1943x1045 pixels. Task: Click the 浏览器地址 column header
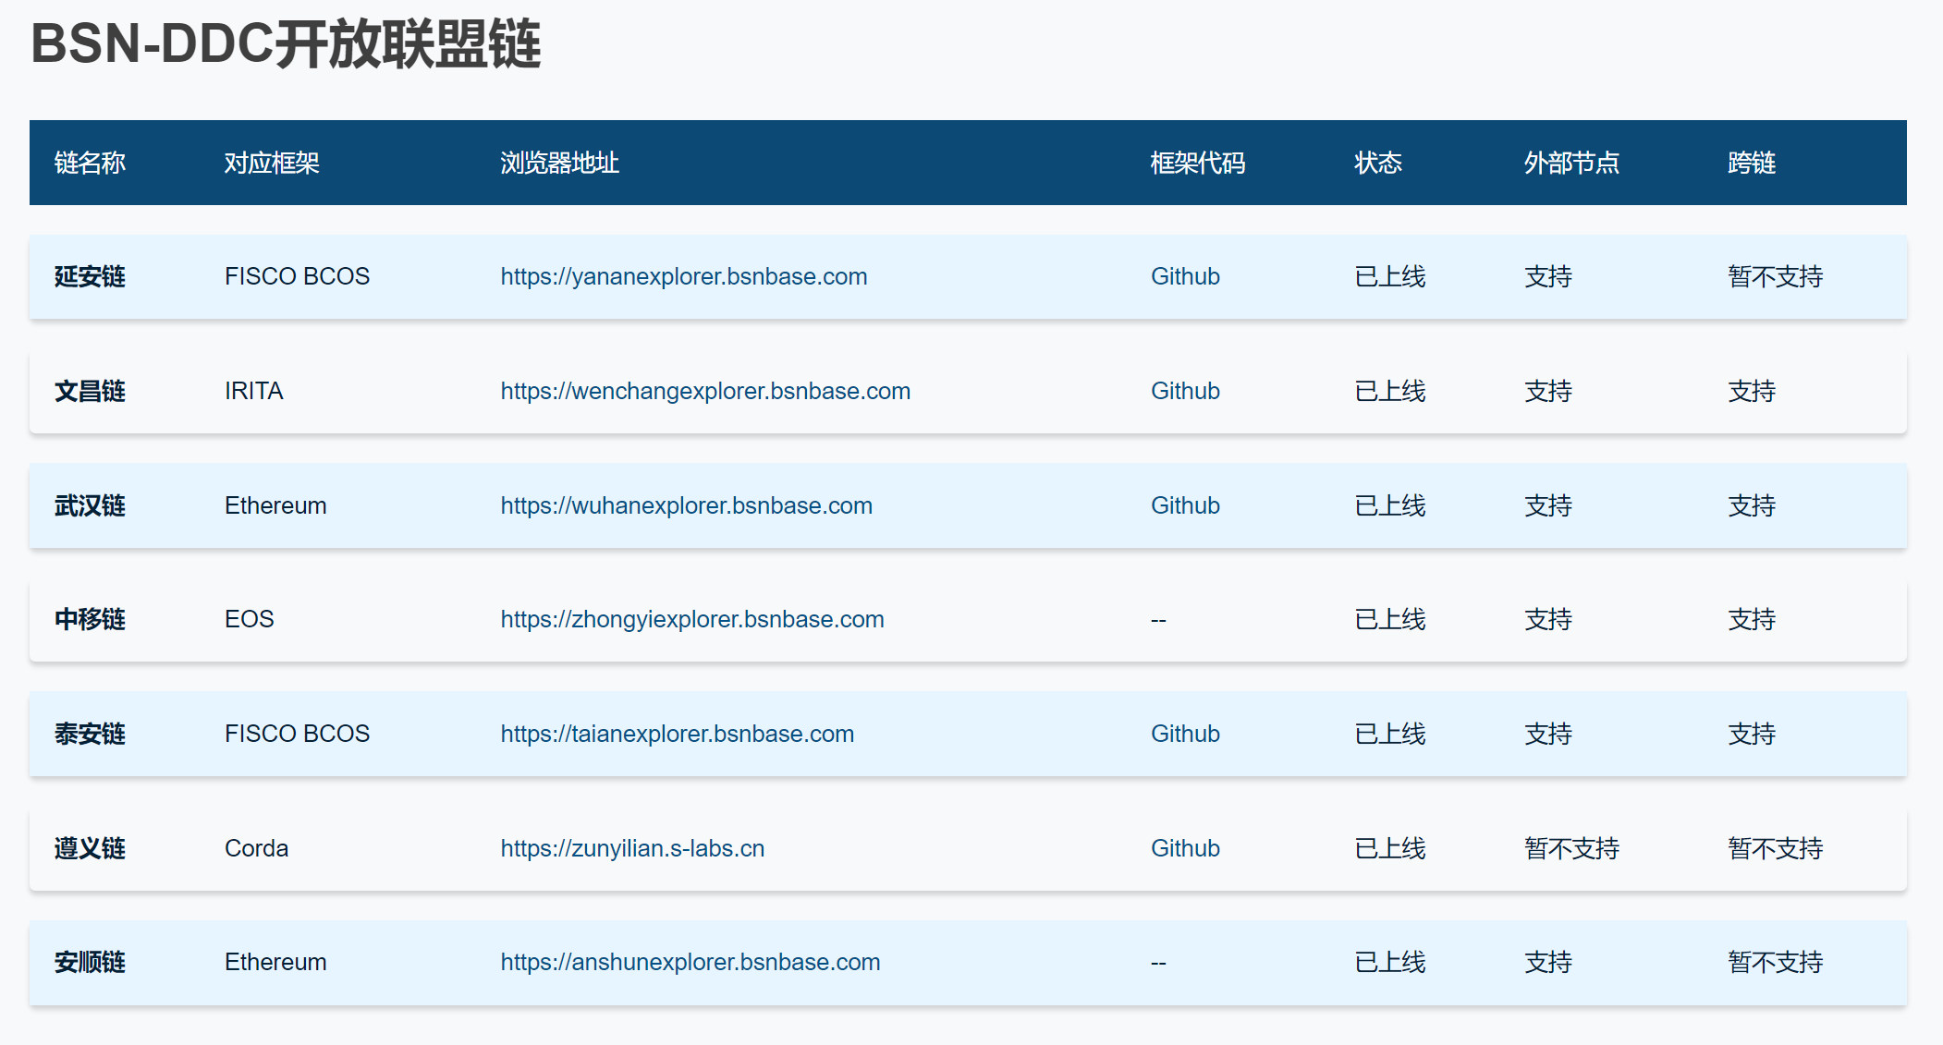pyautogui.click(x=559, y=163)
